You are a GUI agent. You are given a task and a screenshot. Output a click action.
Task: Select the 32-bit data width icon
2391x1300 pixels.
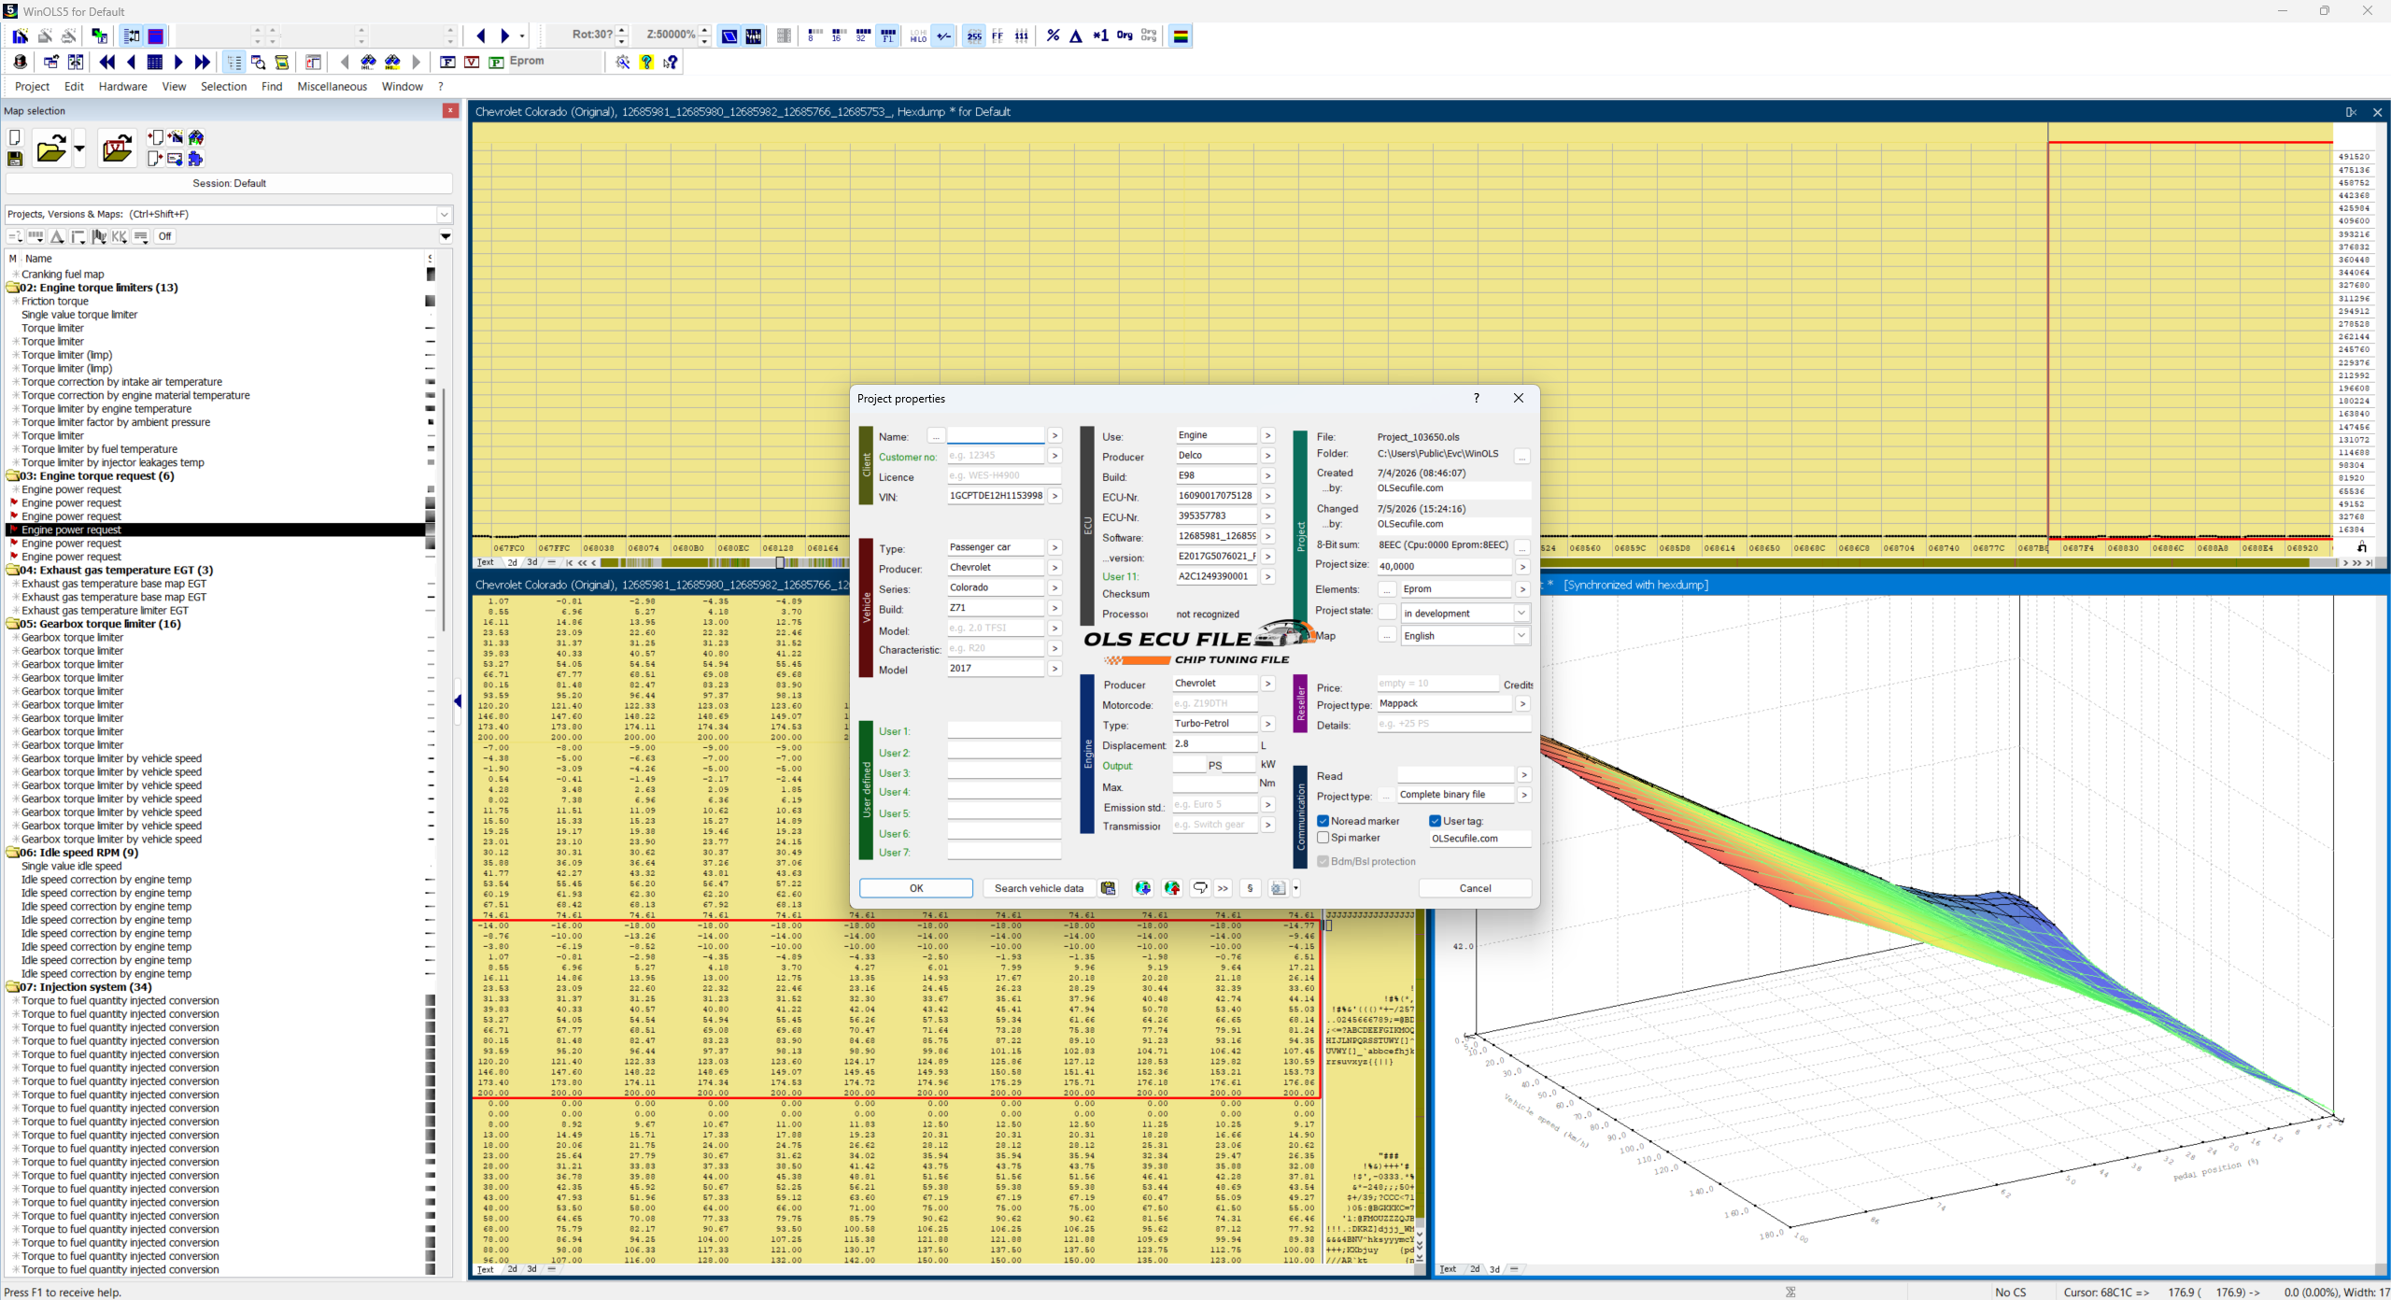coord(863,35)
